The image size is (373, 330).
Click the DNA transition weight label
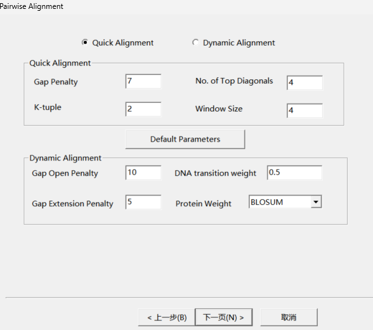pos(215,173)
